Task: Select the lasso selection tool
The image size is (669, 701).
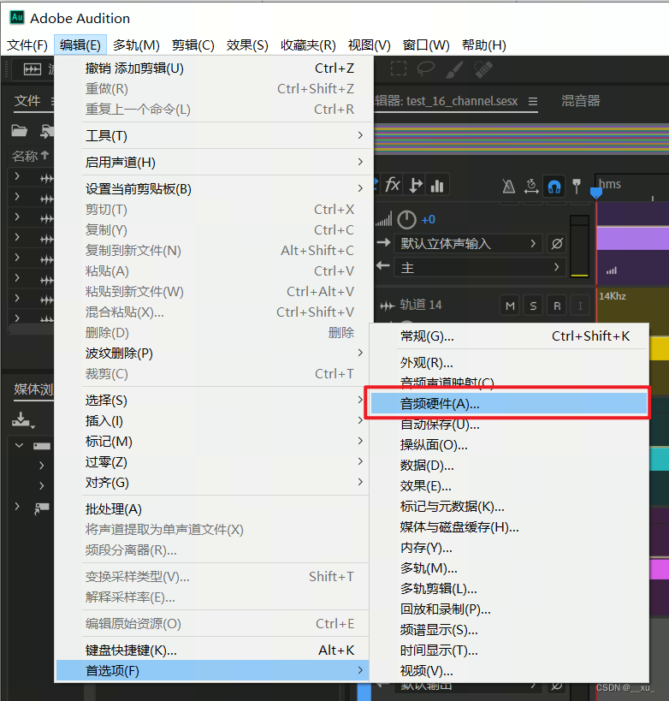Action: 425,68
